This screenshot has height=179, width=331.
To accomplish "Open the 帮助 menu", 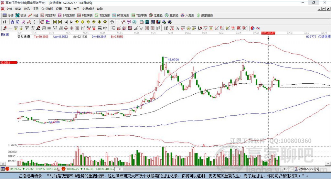I will [x=100, y=9].
